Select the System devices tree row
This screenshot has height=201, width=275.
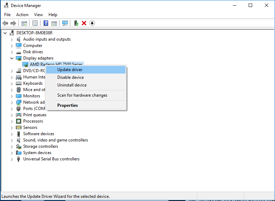37,153
